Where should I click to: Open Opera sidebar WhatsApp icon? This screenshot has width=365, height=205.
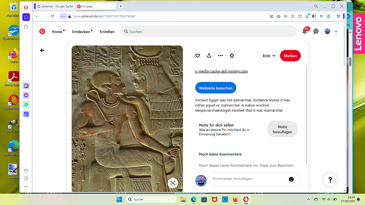pyautogui.click(x=26, y=105)
